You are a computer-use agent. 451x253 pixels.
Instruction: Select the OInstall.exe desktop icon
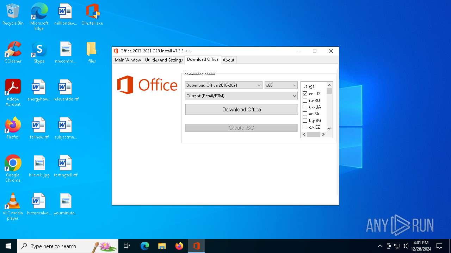tap(92, 15)
